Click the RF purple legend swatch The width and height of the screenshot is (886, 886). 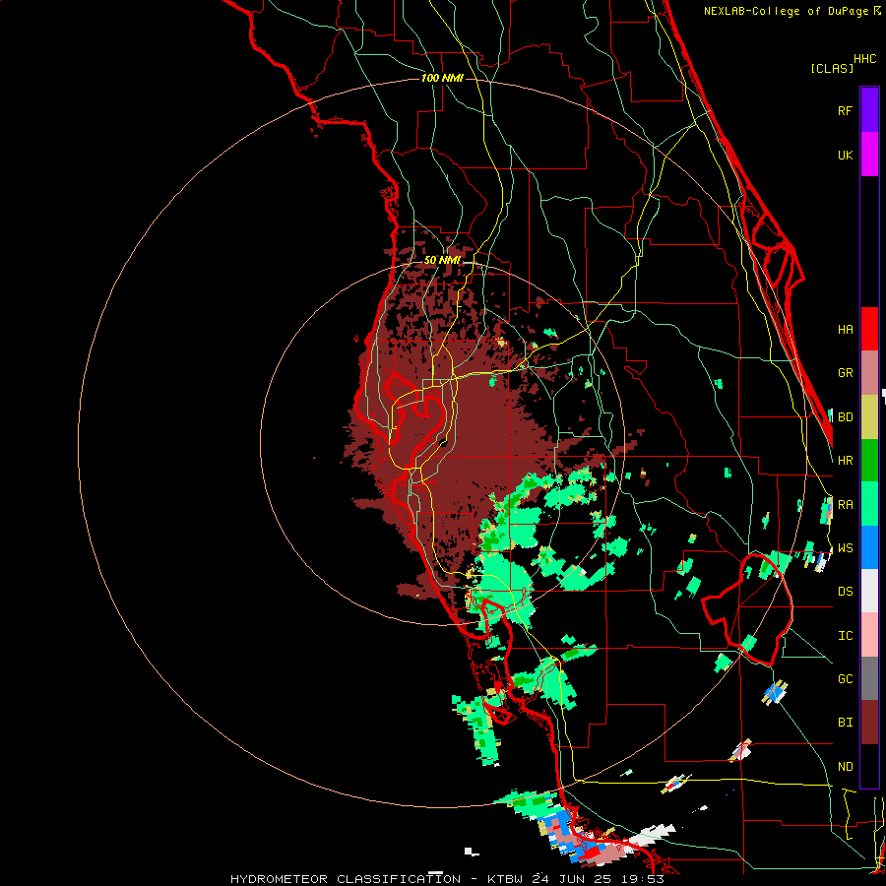869,110
